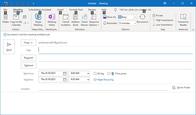Open Response Options dropdown
This screenshot has height=115, width=196.
pos(94,20)
